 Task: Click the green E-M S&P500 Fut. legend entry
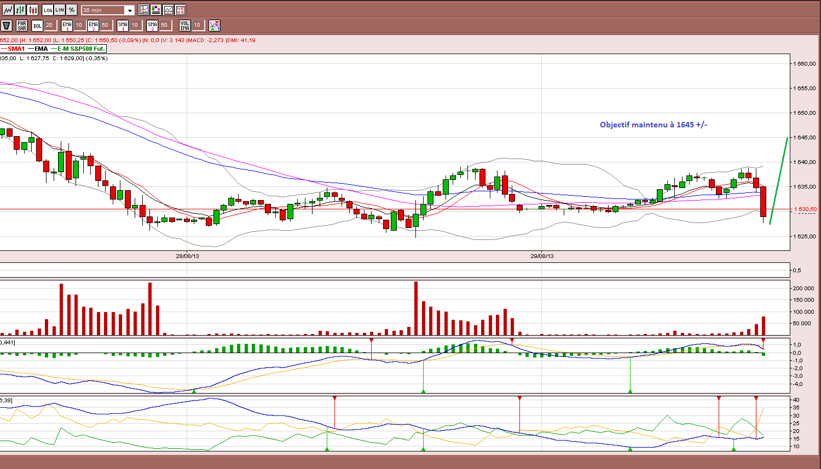pyautogui.click(x=78, y=49)
